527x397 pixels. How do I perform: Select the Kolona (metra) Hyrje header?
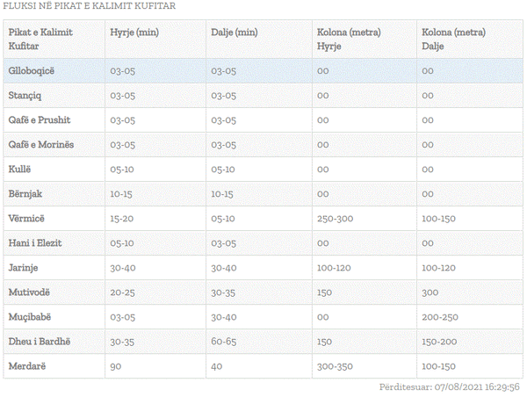coord(349,39)
